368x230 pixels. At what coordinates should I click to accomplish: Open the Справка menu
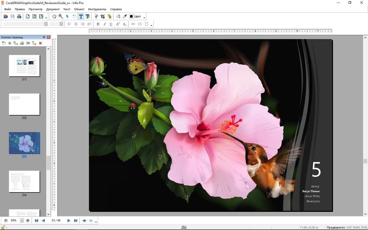pyautogui.click(x=116, y=9)
